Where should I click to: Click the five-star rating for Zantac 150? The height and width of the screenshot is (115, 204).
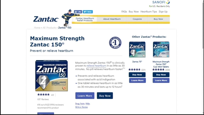(43, 95)
